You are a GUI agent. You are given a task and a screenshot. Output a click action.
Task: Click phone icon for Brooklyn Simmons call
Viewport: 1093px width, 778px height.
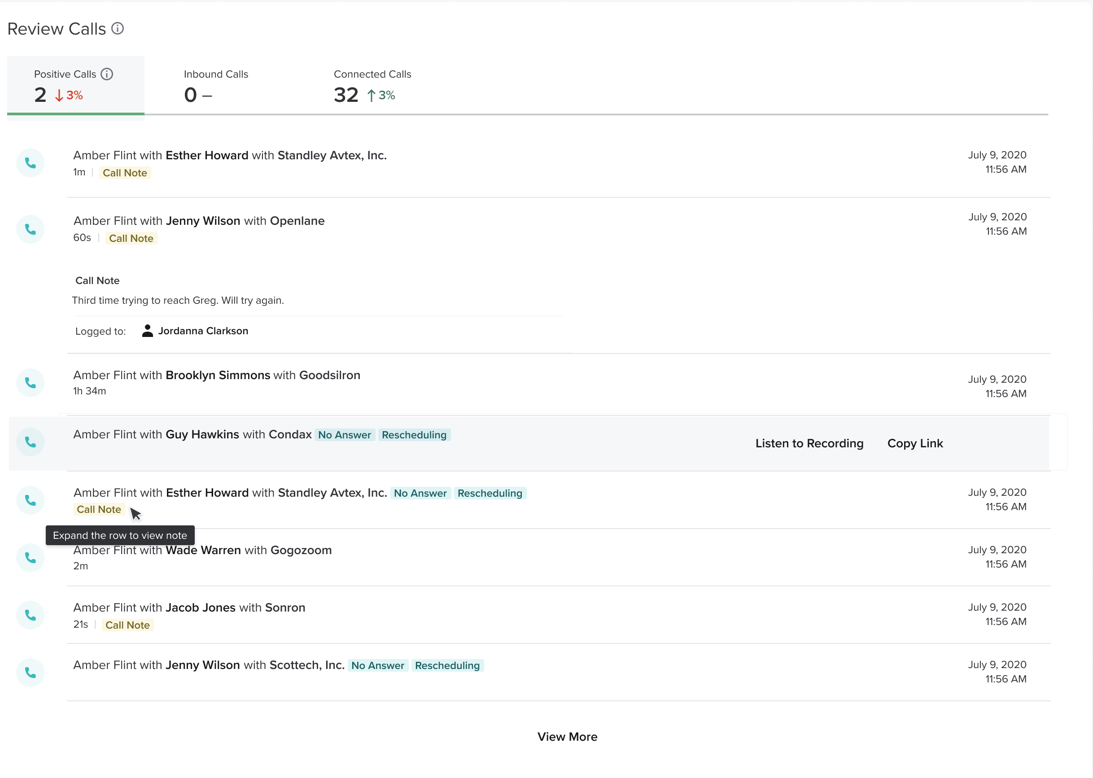[30, 383]
